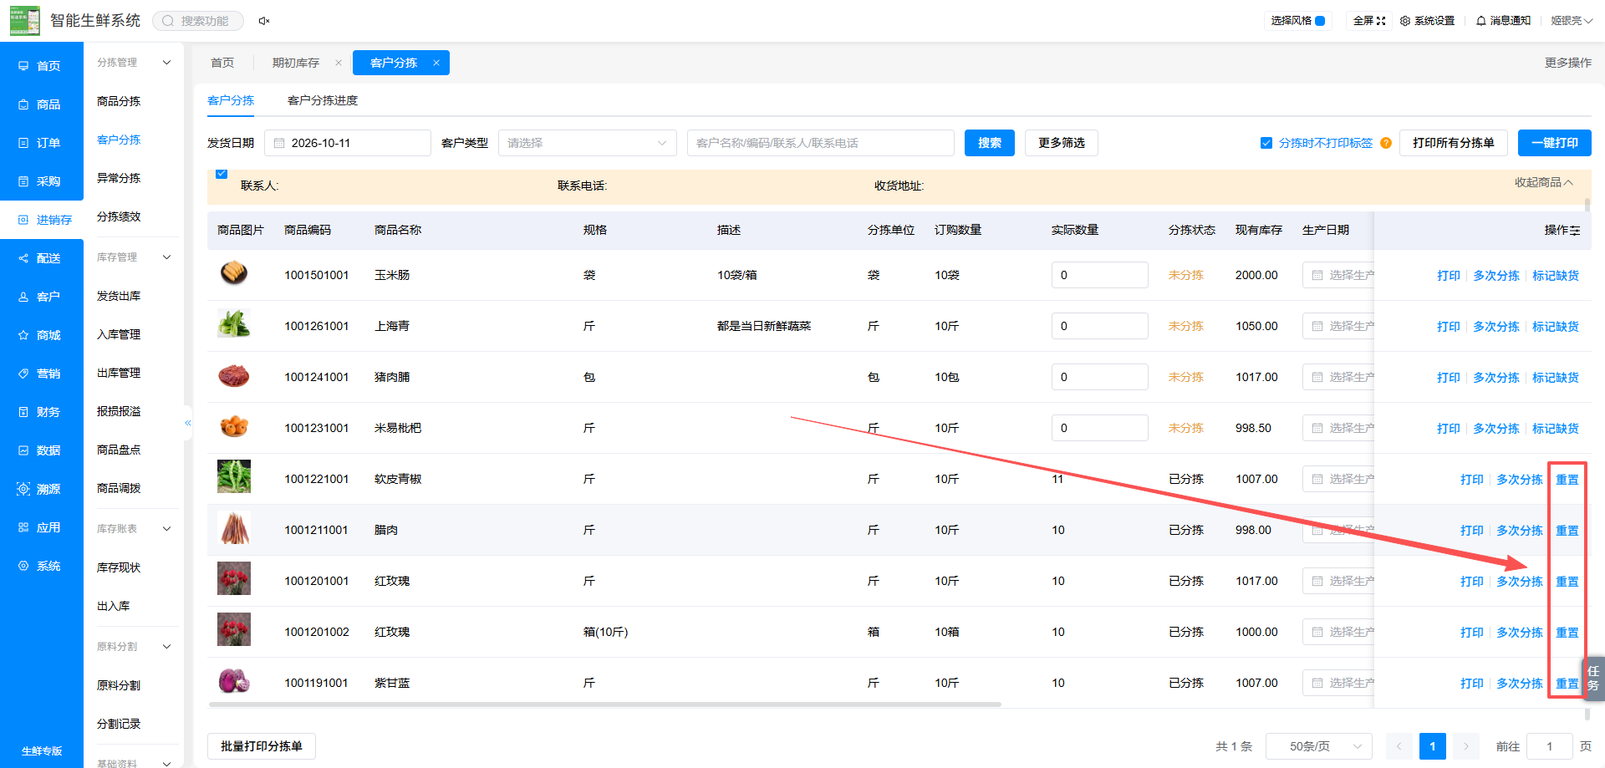This screenshot has width=1605, height=768.
Task: Click the 玉米肠 product thumbnail
Action: point(234,273)
